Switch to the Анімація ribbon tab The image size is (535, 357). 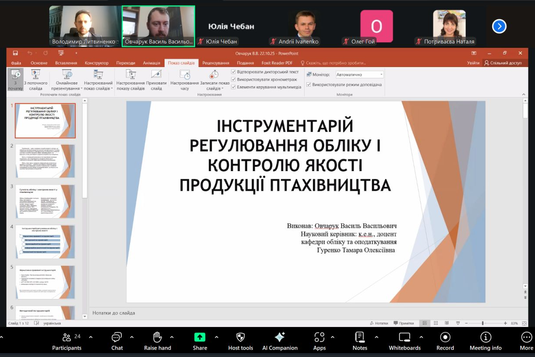pos(151,63)
